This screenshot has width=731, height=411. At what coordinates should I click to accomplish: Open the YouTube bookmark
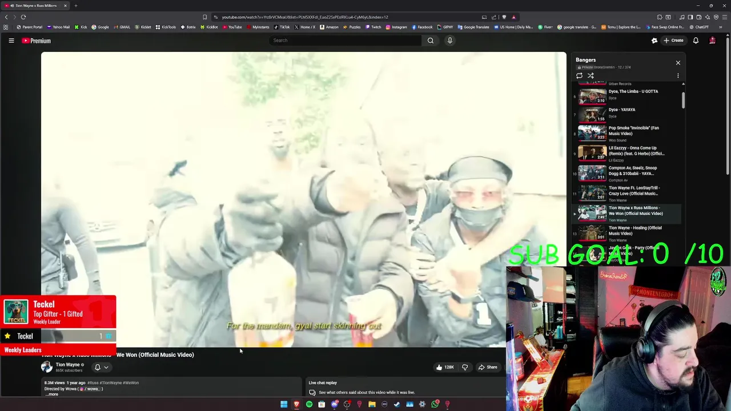pos(232,27)
